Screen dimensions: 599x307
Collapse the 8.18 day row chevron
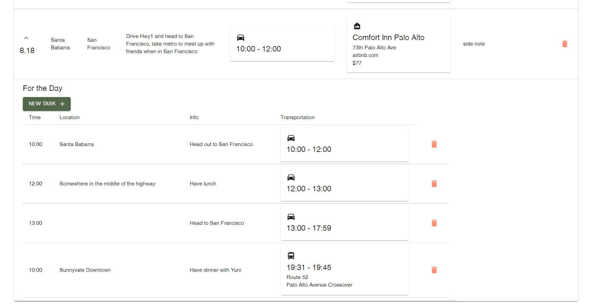pos(26,38)
